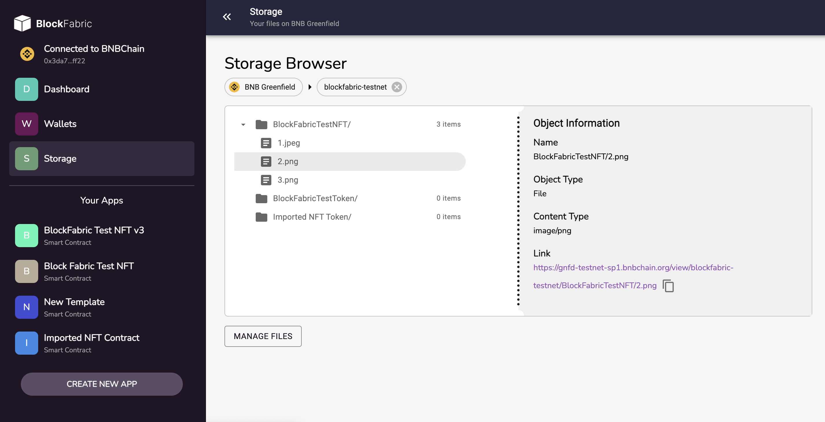Click the BNB Greenfield breadcrumb chip
The height and width of the screenshot is (422, 825).
point(263,87)
